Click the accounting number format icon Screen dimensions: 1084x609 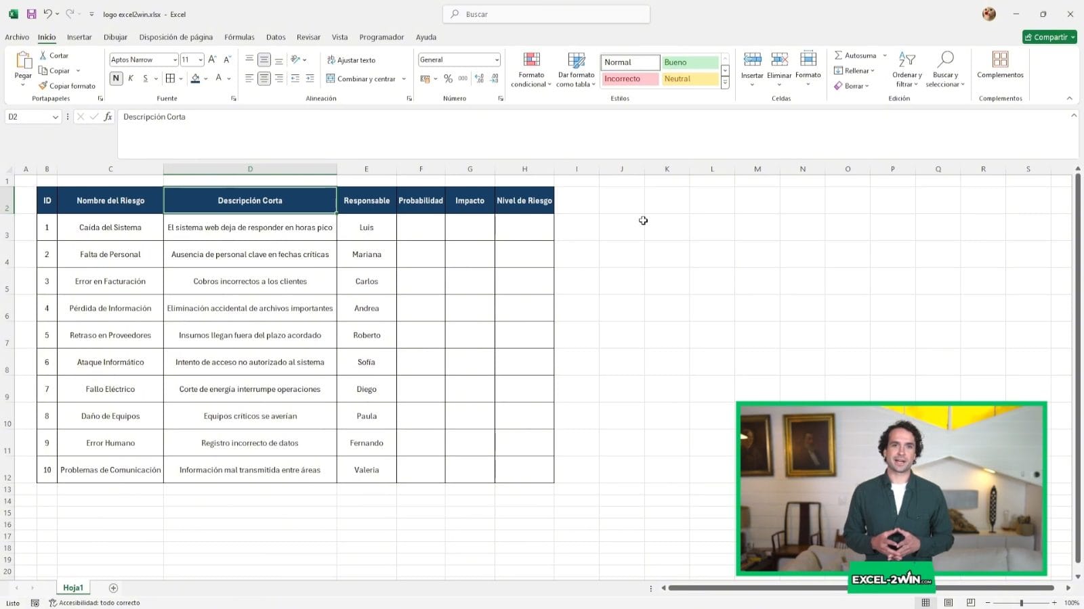[425, 78]
